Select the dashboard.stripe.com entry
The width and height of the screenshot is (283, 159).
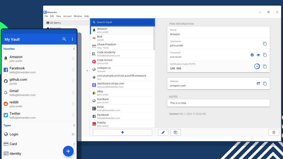pyautogui.click(x=122, y=85)
